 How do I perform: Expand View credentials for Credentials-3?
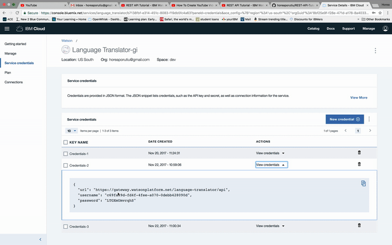(270, 226)
